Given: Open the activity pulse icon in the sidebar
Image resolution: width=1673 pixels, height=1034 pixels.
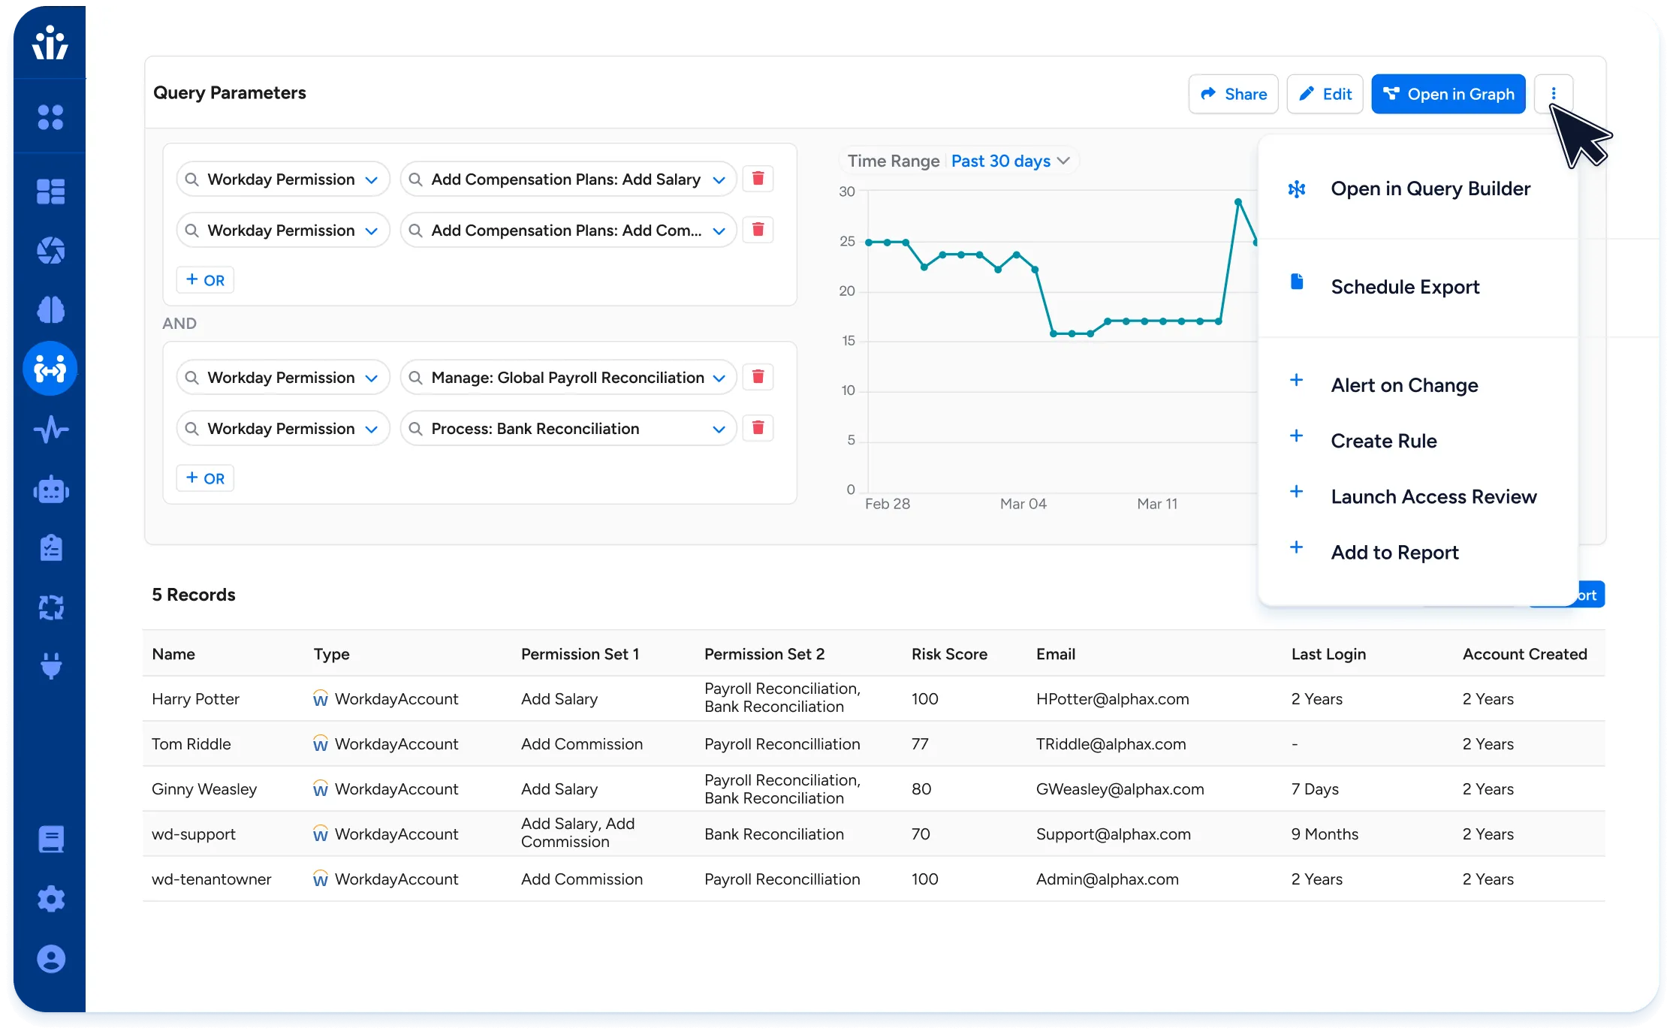Looking at the screenshot, I should coord(50,430).
